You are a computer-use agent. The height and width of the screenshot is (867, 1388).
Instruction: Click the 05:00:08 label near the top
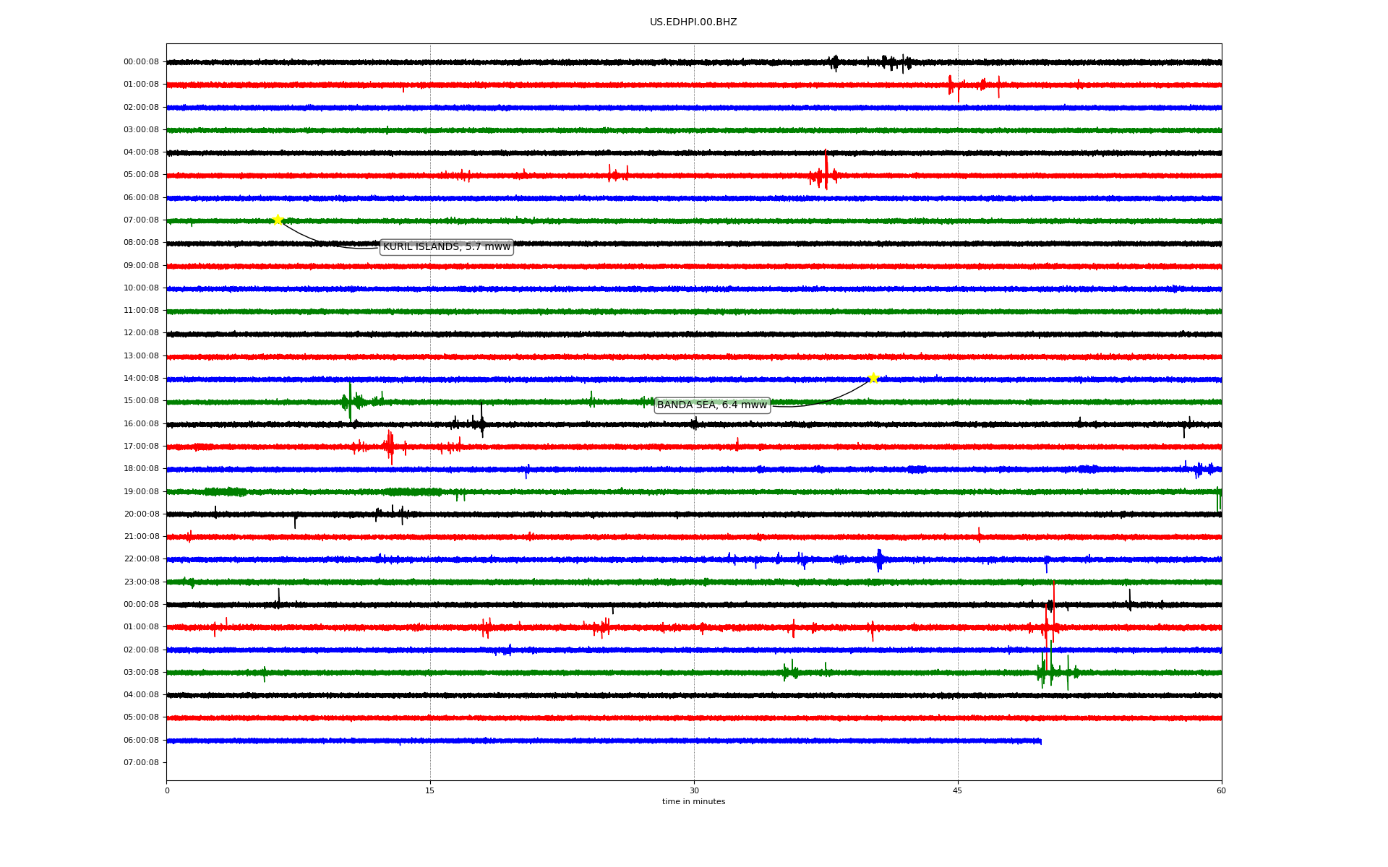point(141,175)
